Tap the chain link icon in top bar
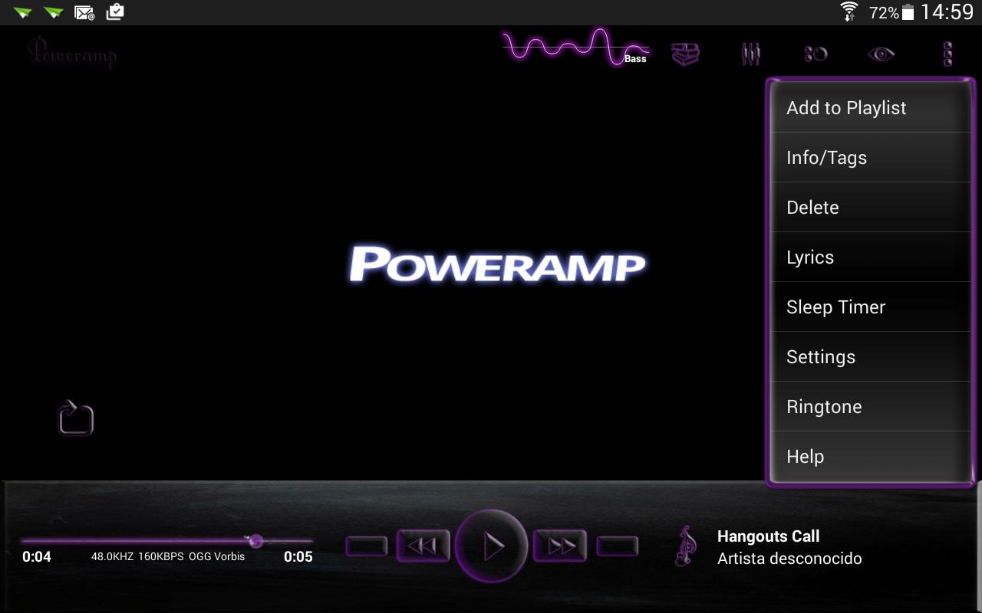The image size is (982, 613). [816, 54]
